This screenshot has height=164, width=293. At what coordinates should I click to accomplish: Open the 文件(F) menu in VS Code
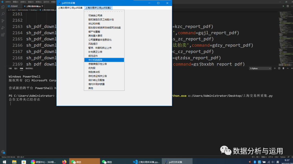point(8,2)
